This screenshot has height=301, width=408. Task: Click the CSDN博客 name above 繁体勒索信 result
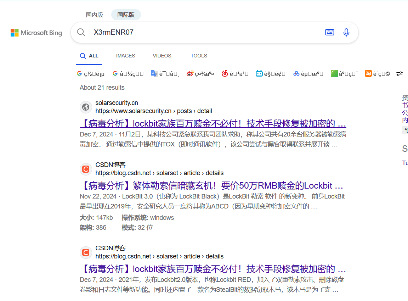point(110,165)
